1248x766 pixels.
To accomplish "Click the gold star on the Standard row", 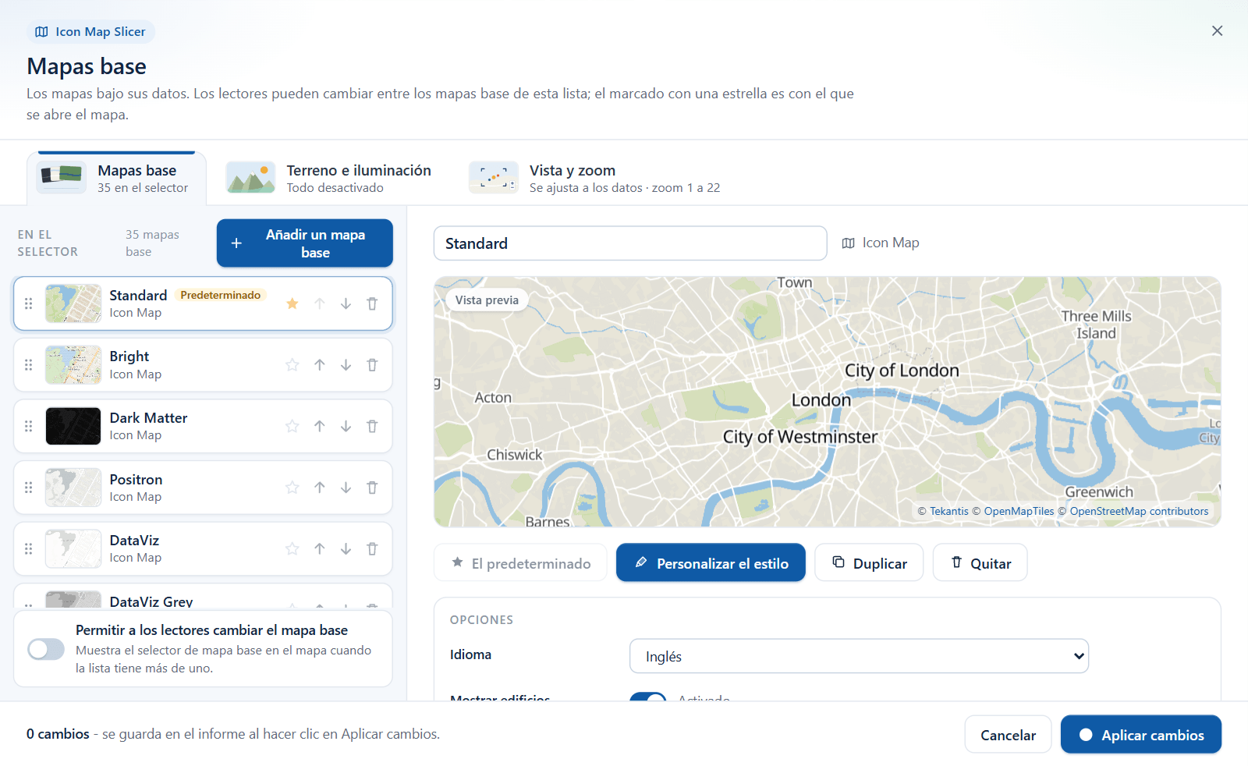I will [292, 303].
